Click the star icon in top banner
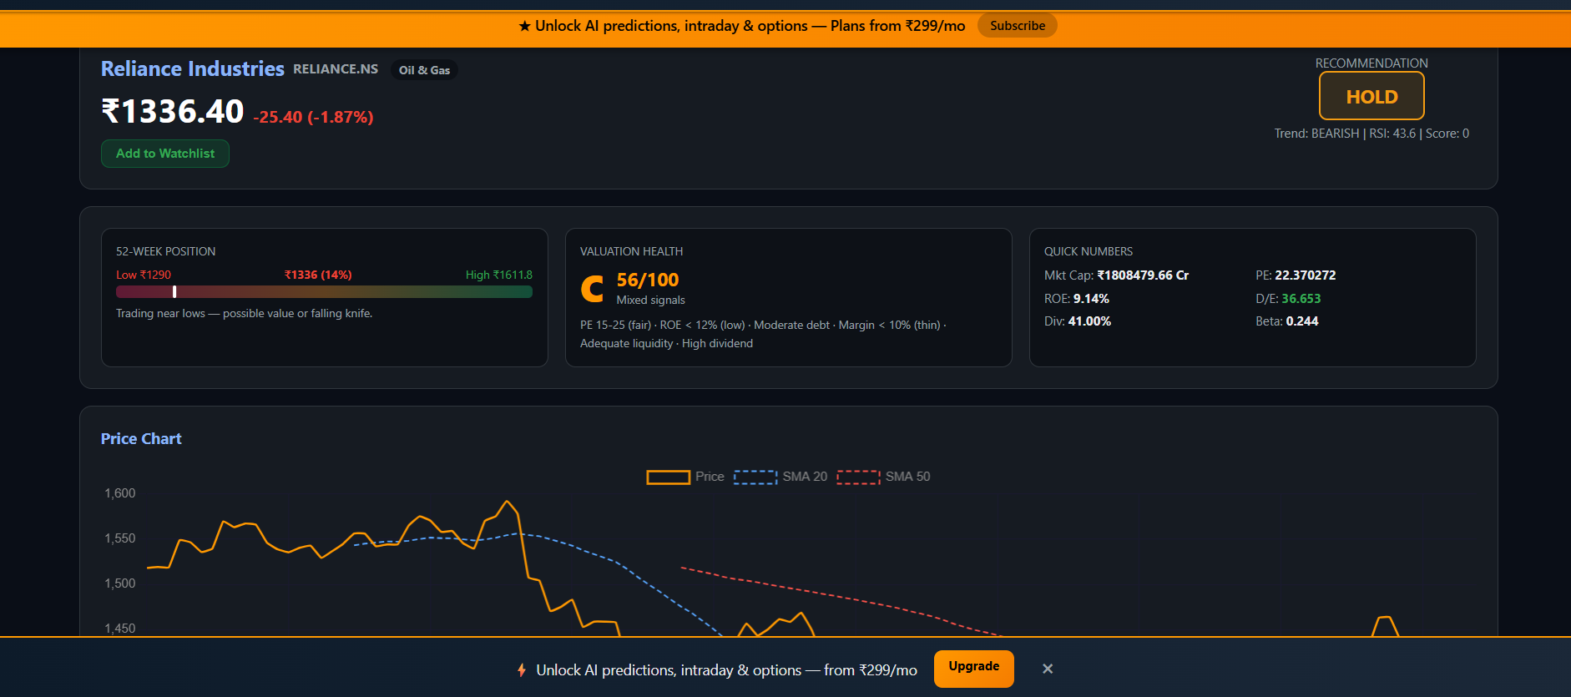This screenshot has width=1571, height=697. point(524,26)
